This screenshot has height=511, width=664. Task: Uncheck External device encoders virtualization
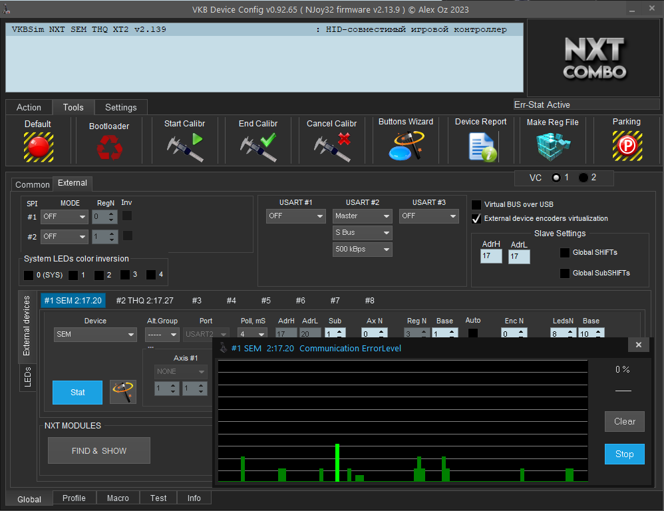tap(476, 218)
